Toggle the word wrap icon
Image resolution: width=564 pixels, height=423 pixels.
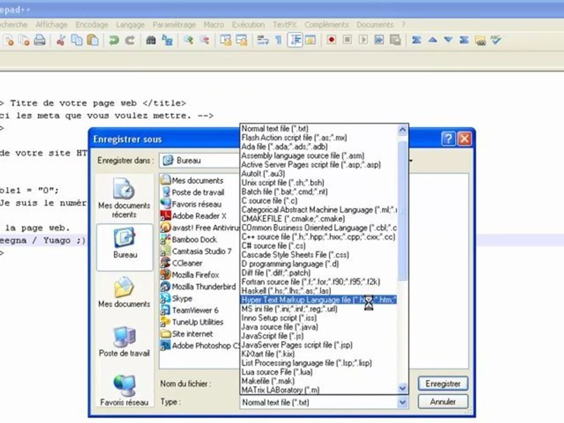tap(263, 40)
